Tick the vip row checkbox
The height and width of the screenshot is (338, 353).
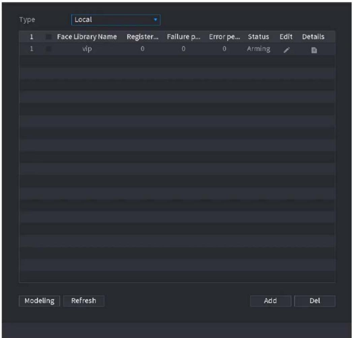click(x=49, y=49)
